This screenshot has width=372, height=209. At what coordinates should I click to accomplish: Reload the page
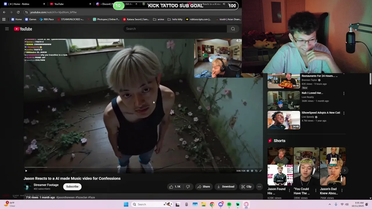(18, 12)
